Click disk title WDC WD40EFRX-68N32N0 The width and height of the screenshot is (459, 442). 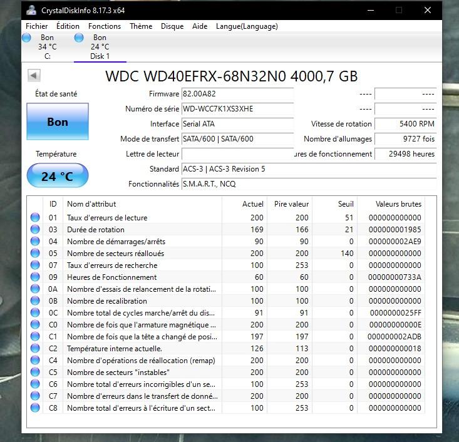(232, 76)
